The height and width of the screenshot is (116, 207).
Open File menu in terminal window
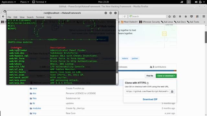(x=9, y=17)
